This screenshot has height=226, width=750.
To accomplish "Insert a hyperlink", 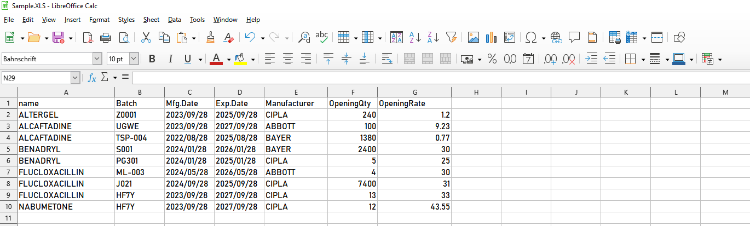I will point(557,37).
